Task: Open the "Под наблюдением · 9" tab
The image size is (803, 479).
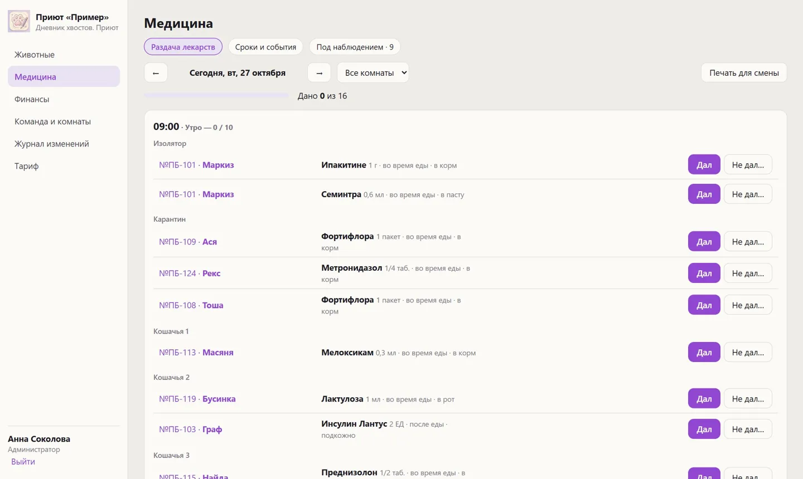Action: 355,47
